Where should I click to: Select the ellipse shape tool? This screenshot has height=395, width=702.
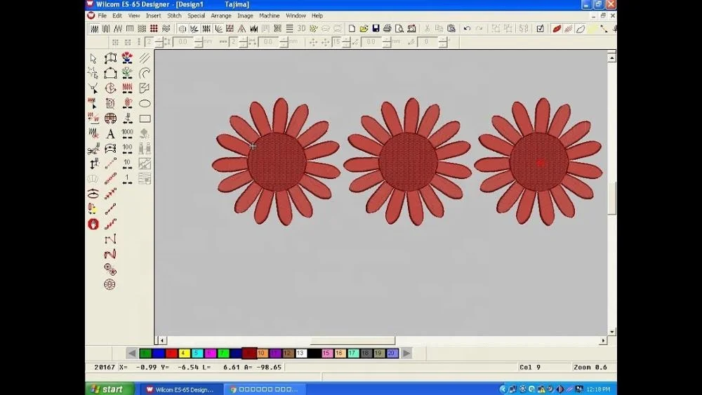coord(145,103)
